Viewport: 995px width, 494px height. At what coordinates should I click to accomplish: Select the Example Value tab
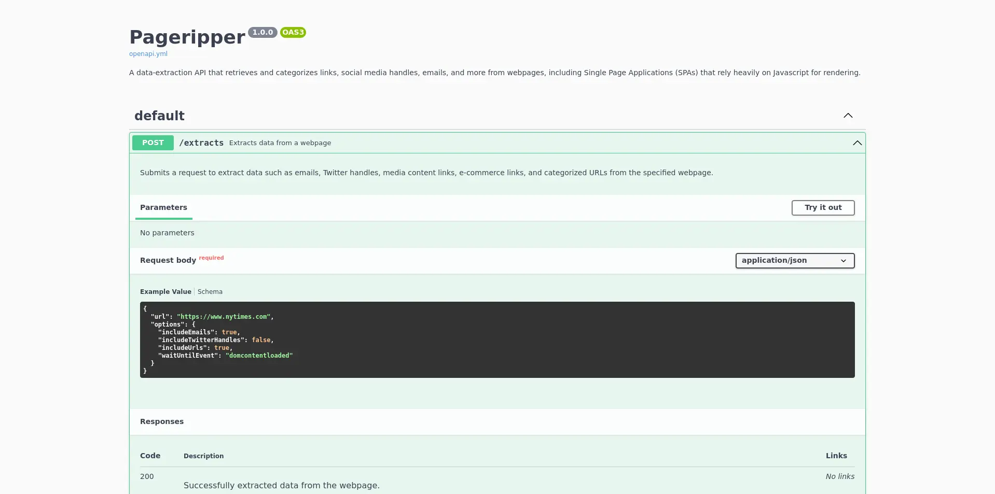(165, 292)
